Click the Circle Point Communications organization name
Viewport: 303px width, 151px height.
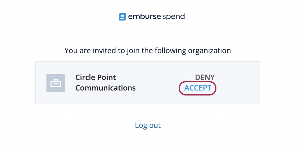tap(106, 83)
